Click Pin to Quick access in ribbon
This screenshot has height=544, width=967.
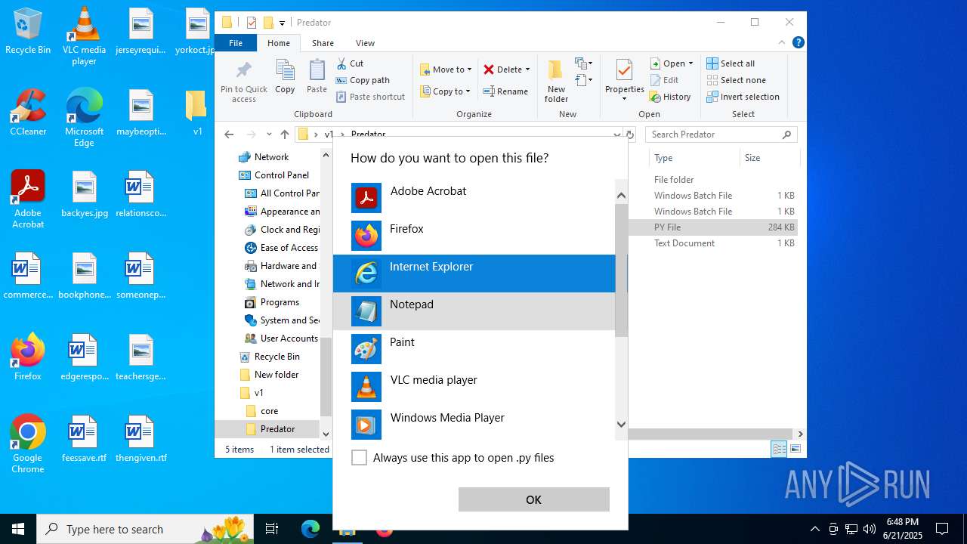tap(244, 82)
